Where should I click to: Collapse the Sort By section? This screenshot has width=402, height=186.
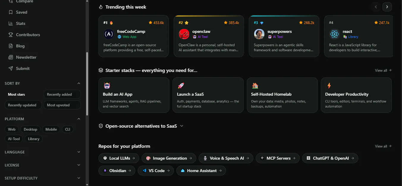click(79, 84)
